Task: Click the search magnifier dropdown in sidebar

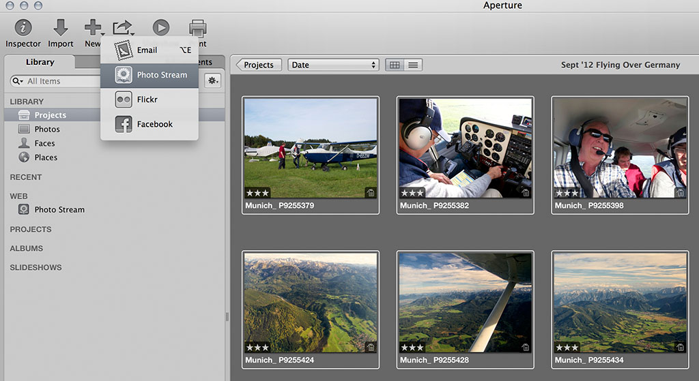Action: [18, 81]
